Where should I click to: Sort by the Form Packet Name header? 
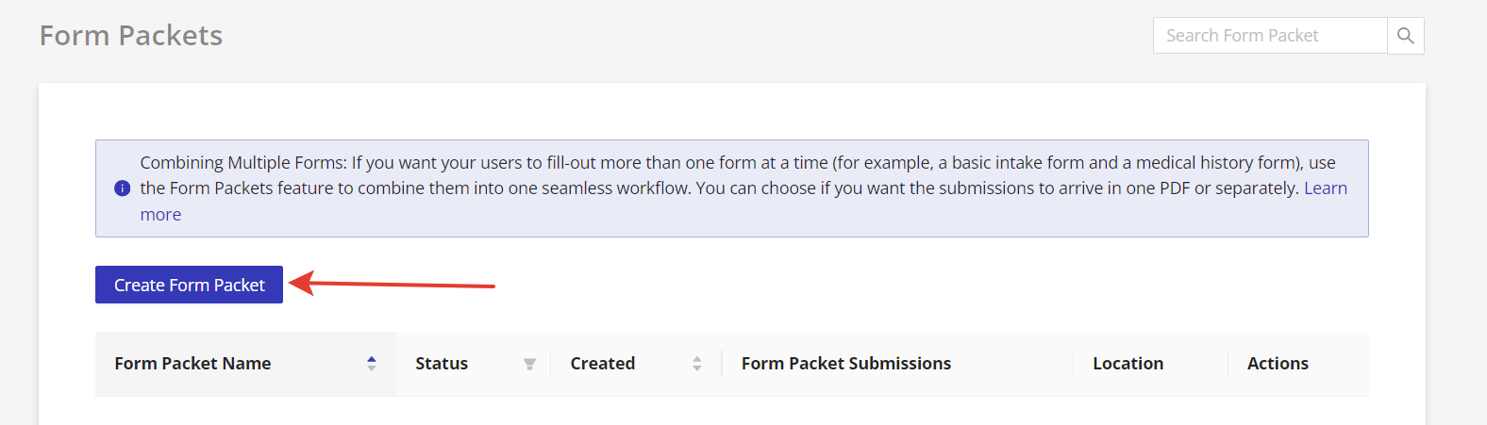click(x=192, y=364)
